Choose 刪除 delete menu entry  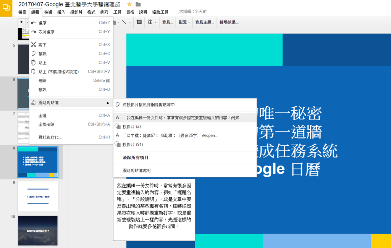(x=71, y=81)
